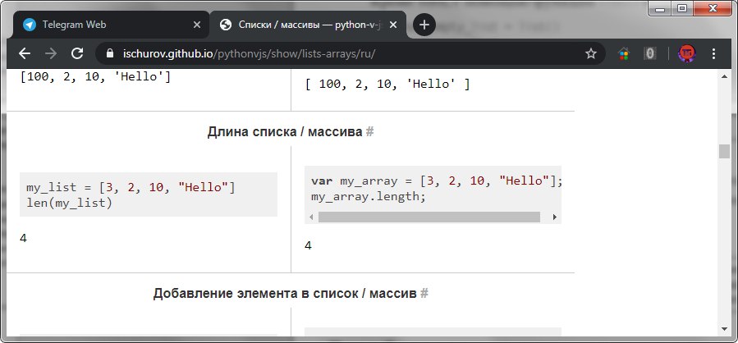This screenshot has width=738, height=343.
Task: Switch to the Telegram Web tab
Action: click(x=111, y=25)
